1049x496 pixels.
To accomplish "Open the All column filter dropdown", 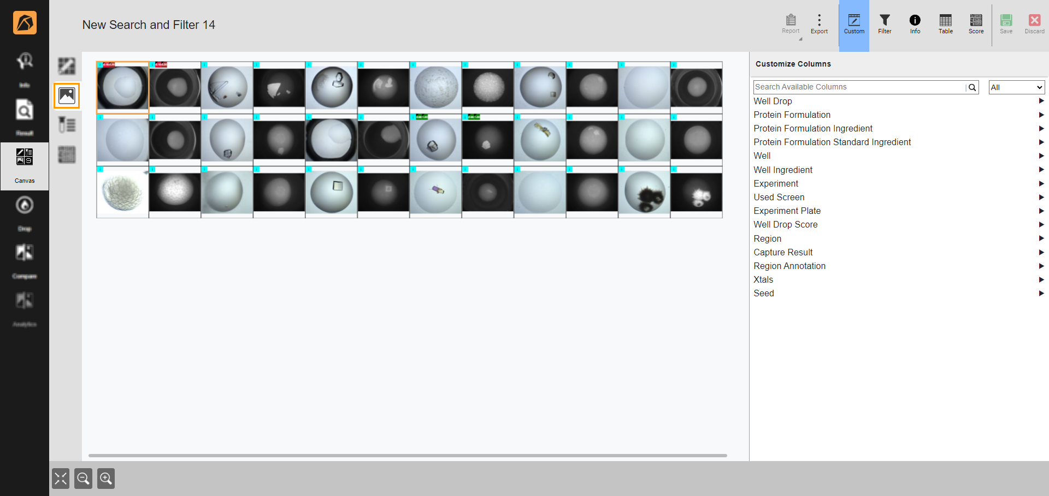I will click(x=1017, y=87).
